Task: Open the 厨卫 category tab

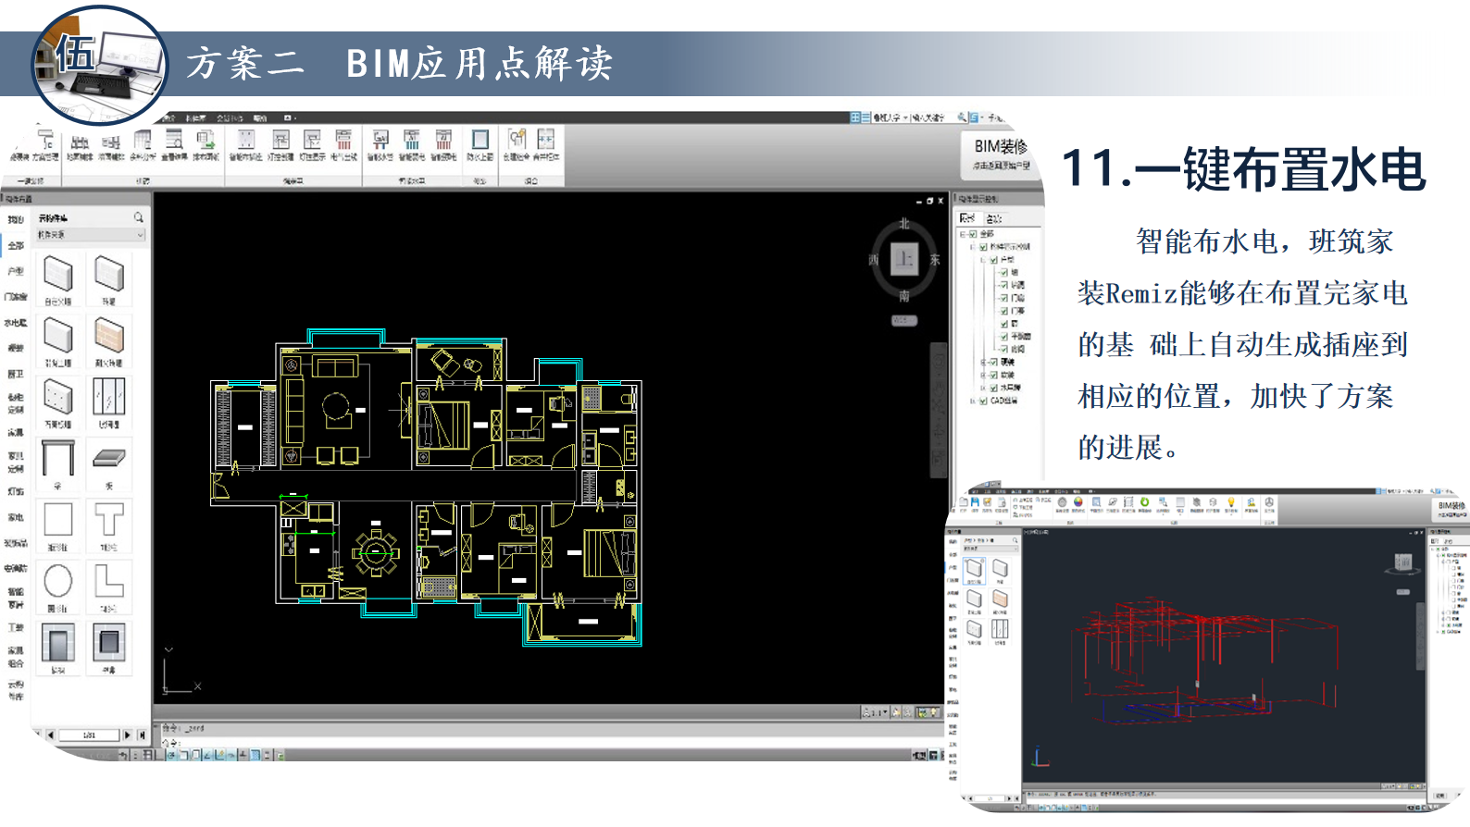Action: click(x=16, y=375)
